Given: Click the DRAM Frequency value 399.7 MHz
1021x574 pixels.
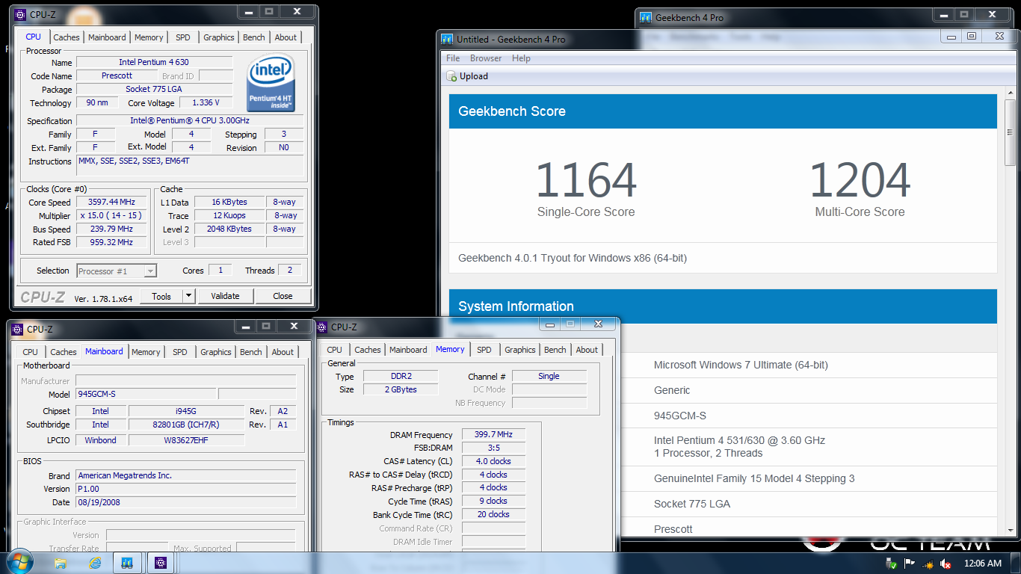Looking at the screenshot, I should [493, 434].
